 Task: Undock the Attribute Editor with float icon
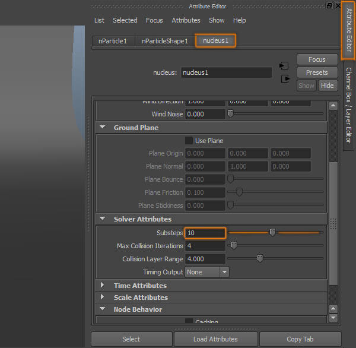329,6
